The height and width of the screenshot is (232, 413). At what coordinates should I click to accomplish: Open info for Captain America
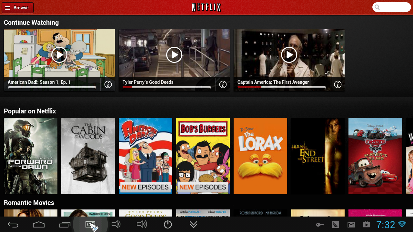tap(338, 84)
